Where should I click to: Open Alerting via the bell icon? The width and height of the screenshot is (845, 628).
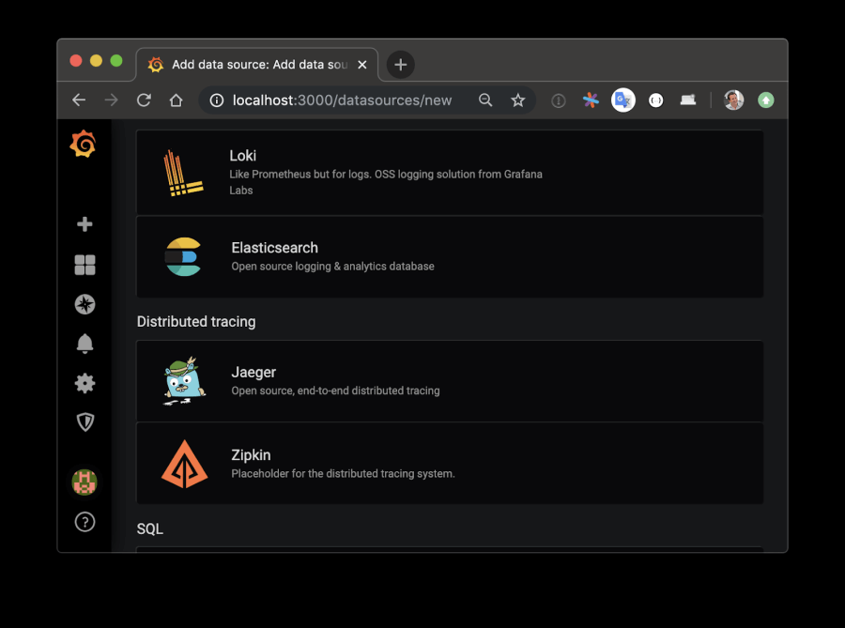pos(84,344)
